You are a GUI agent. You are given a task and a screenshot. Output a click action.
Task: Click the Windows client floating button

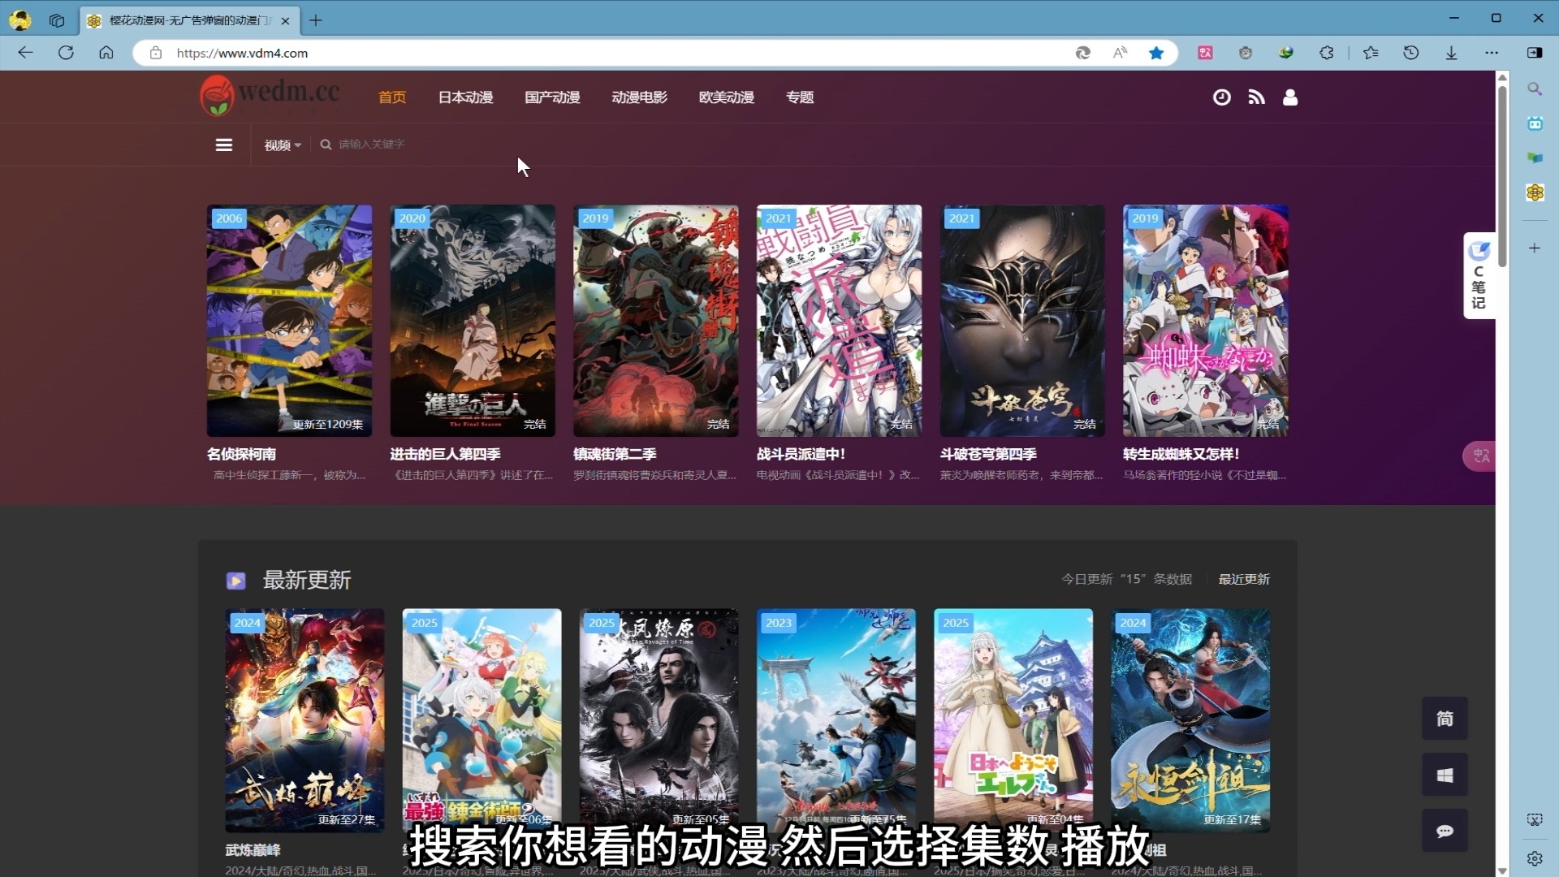tap(1445, 775)
